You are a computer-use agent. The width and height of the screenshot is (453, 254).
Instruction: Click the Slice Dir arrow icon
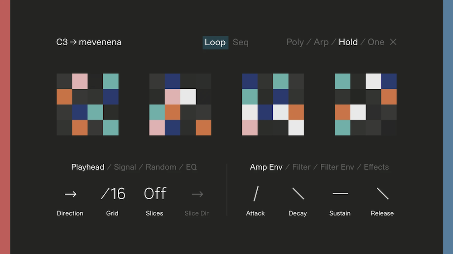[x=197, y=194]
